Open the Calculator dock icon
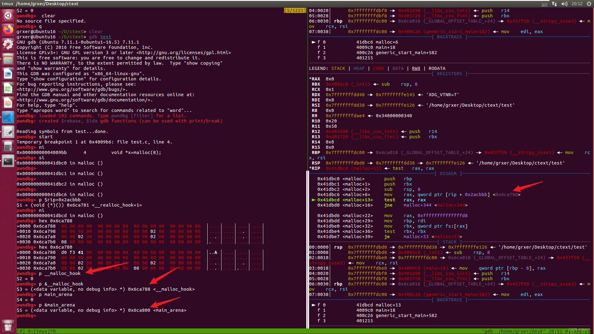The image size is (594, 334). (x=8, y=147)
